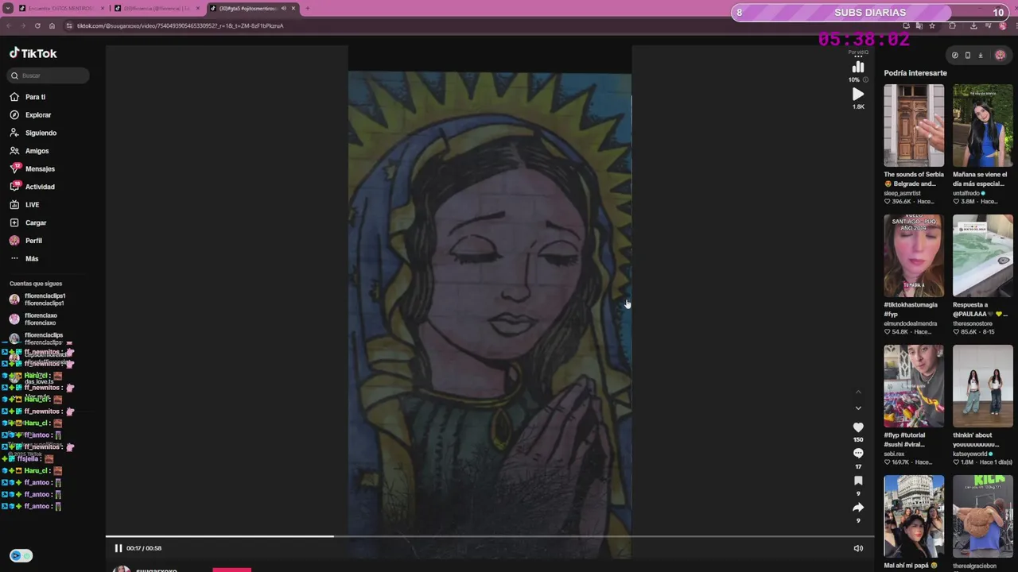Open the 'Mañana se viene el día más especial' thumbnail

[983, 126]
